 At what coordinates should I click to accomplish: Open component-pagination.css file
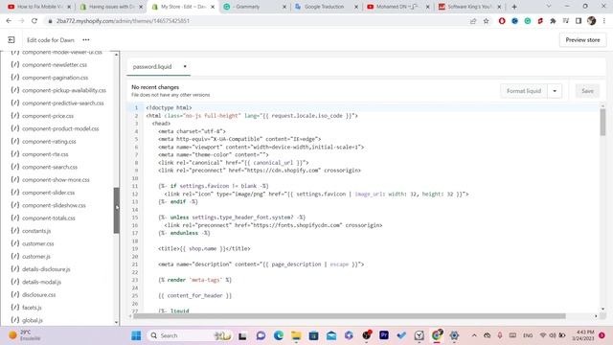[55, 78]
